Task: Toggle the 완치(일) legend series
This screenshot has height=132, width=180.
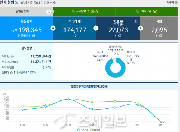Action: tap(83, 130)
